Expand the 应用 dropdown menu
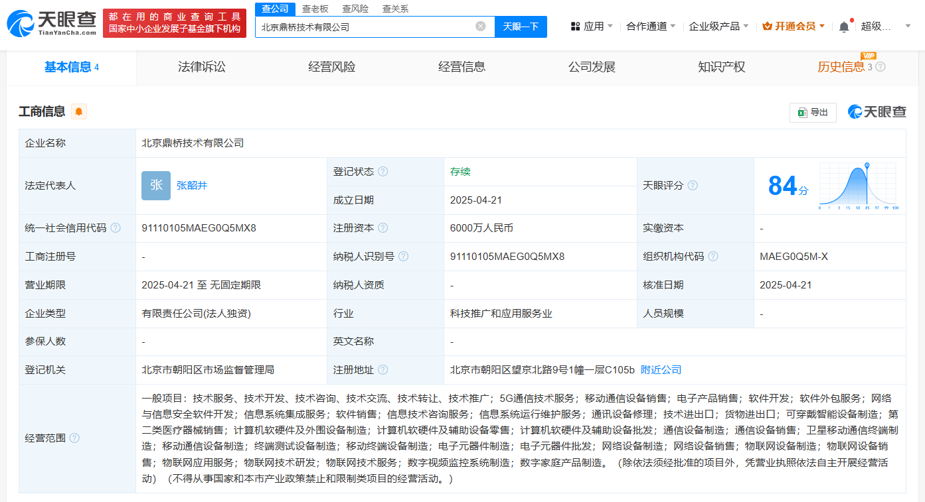 [x=592, y=27]
